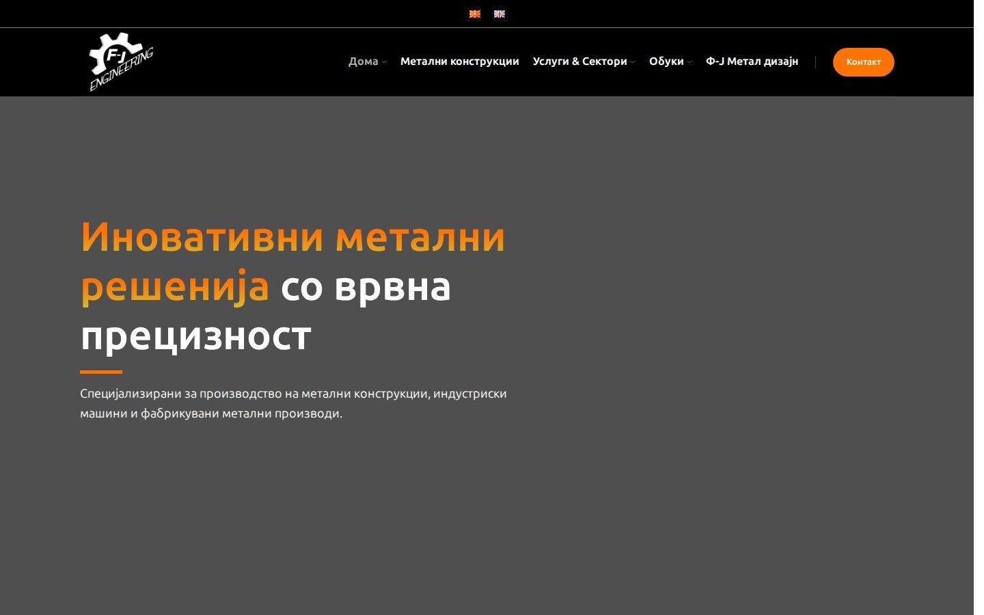The height and width of the screenshot is (615, 984).
Task: Select the orange heading Иновативни метални решенија
Action: [x=292, y=261]
